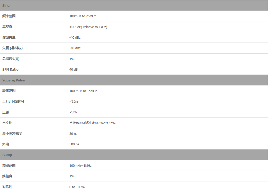Click the "100mHz~1MHz" Ramp frequency value
This screenshot has width=268, height=192.
(x=80, y=166)
